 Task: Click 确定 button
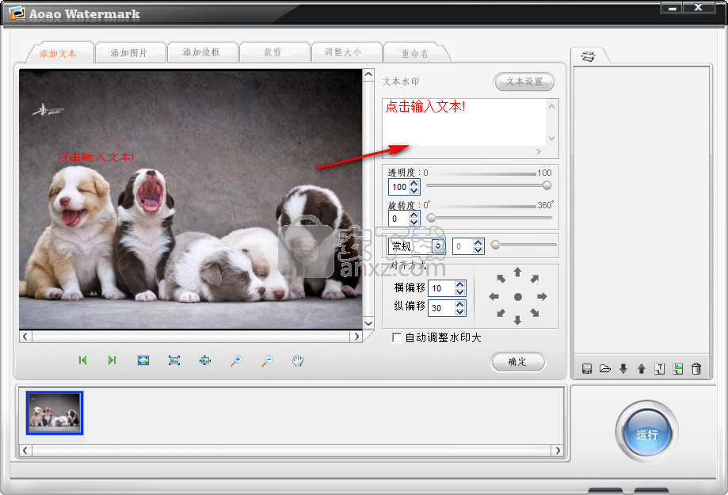(x=517, y=362)
